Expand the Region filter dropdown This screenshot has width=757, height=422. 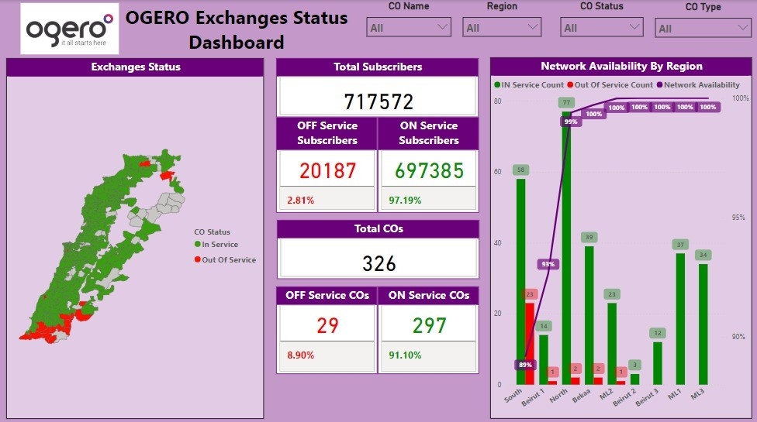(x=502, y=28)
